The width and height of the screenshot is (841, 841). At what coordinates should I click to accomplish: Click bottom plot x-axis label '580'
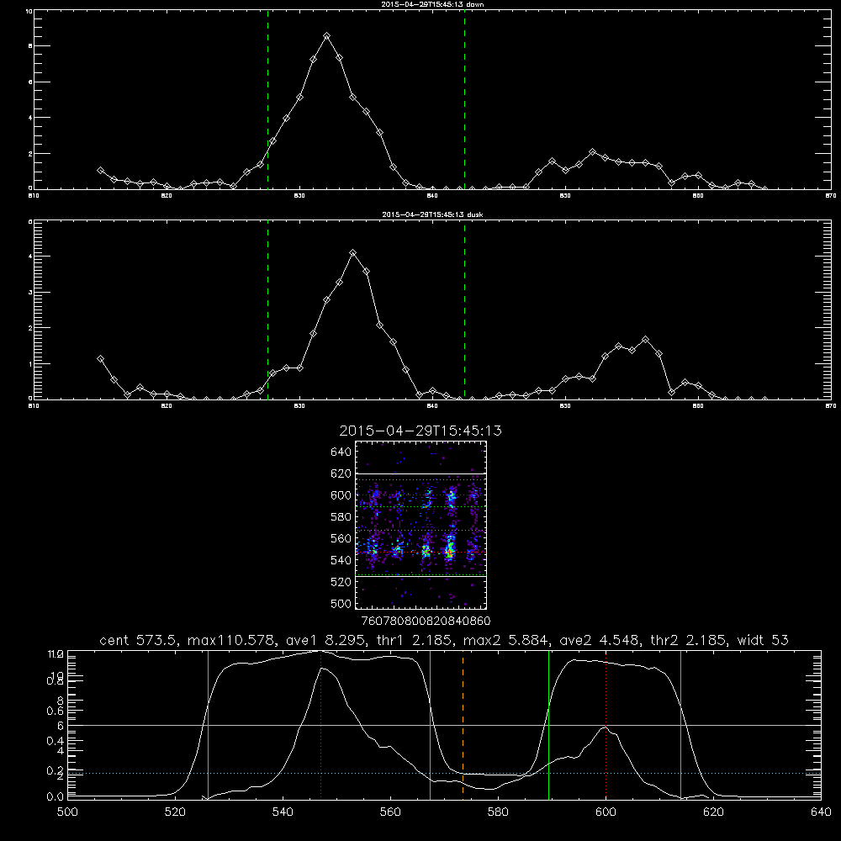[x=498, y=812]
